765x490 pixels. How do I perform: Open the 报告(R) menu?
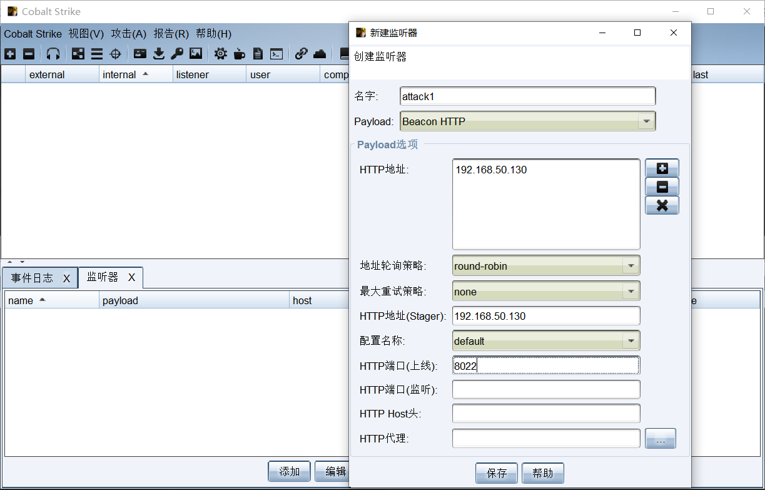click(x=171, y=34)
